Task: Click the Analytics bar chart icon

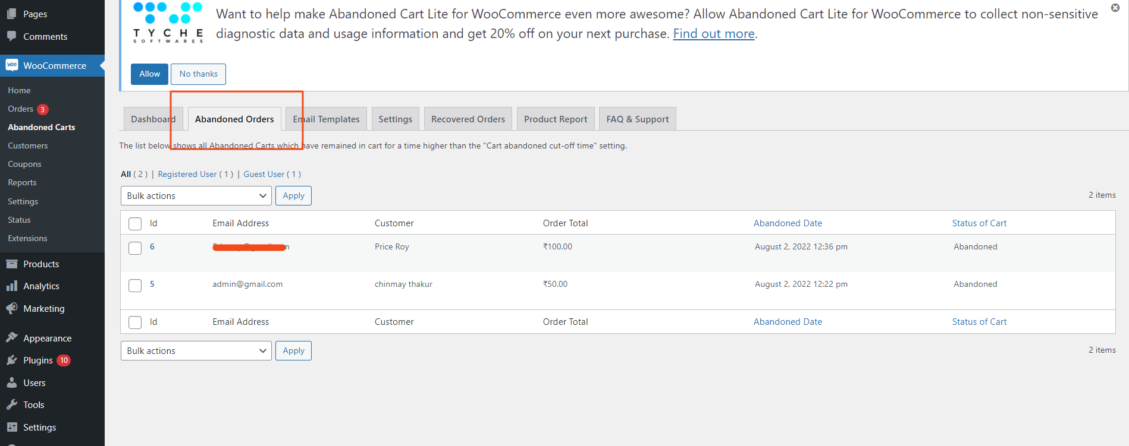Action: 12,286
